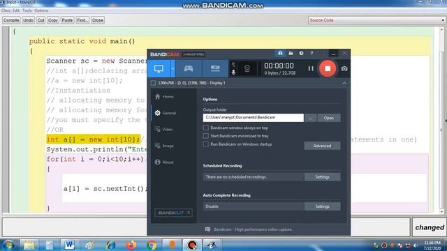Click Copy in the BlueJ editor

(x=53, y=20)
